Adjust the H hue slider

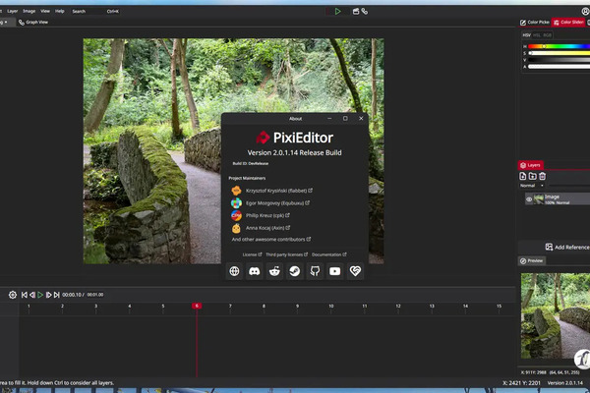[559, 46]
